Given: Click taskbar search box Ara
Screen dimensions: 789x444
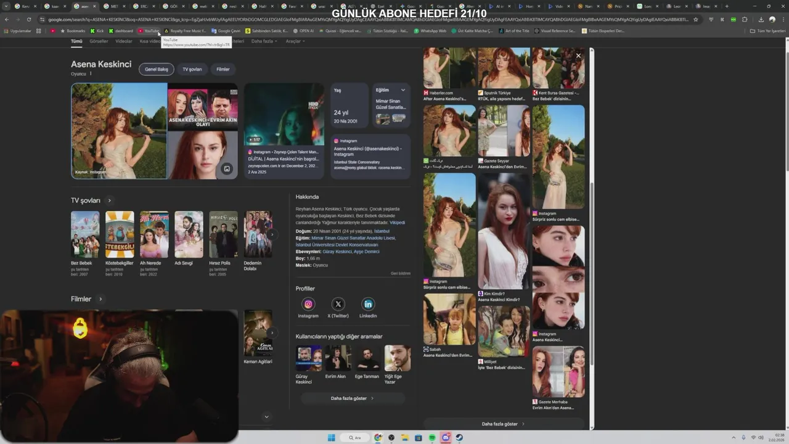Looking at the screenshot, I should pyautogui.click(x=355, y=438).
